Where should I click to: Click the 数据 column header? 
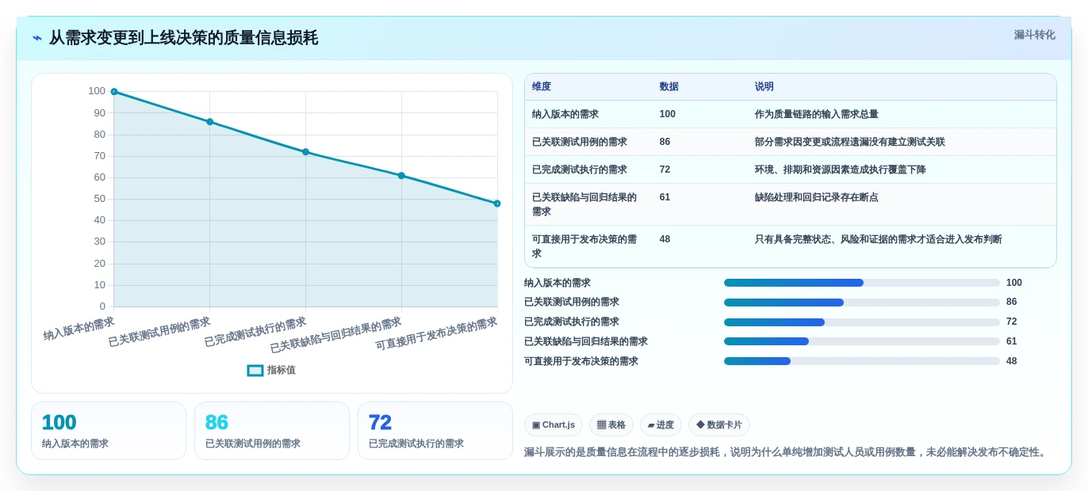(669, 87)
